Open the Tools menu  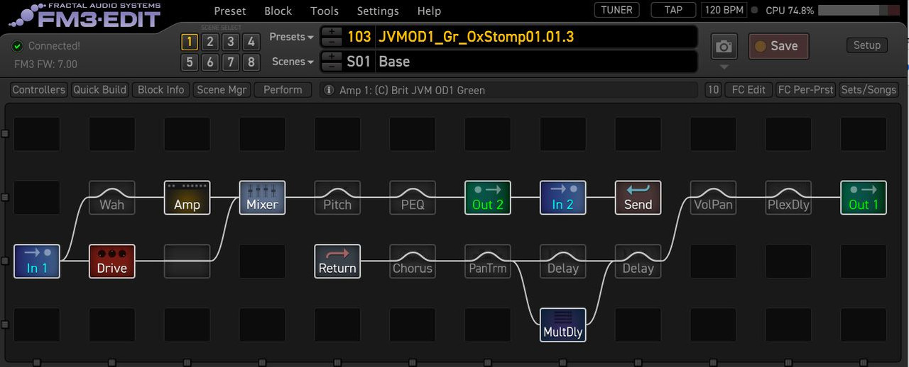click(x=325, y=11)
